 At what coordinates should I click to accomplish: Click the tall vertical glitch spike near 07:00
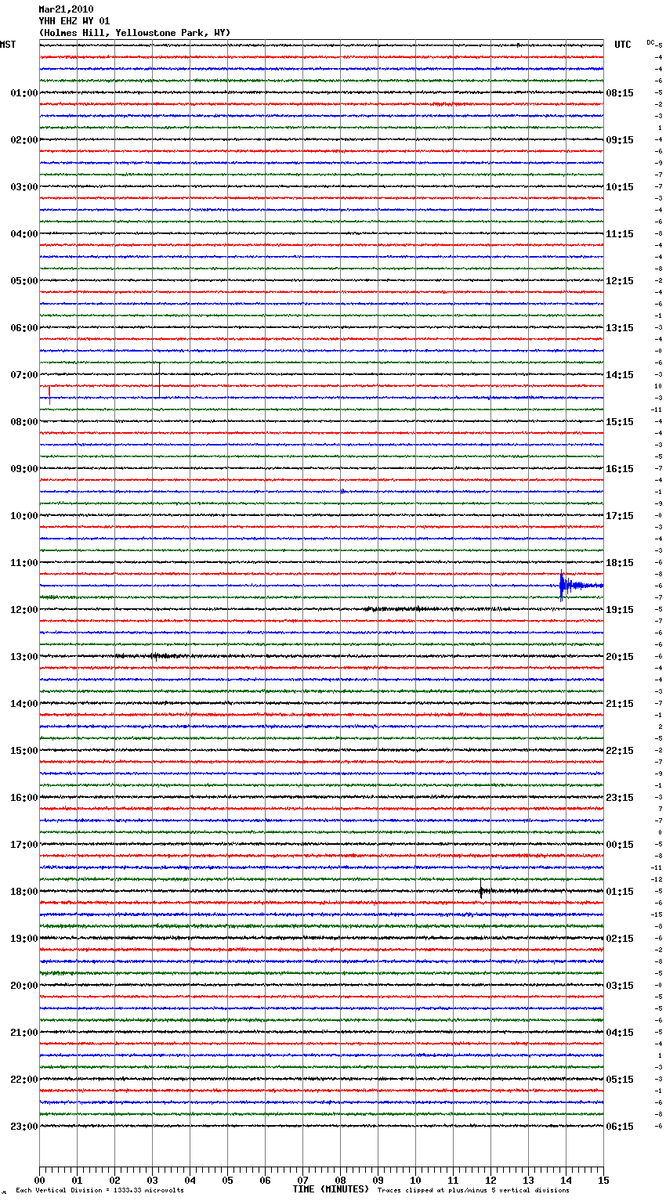(x=159, y=380)
